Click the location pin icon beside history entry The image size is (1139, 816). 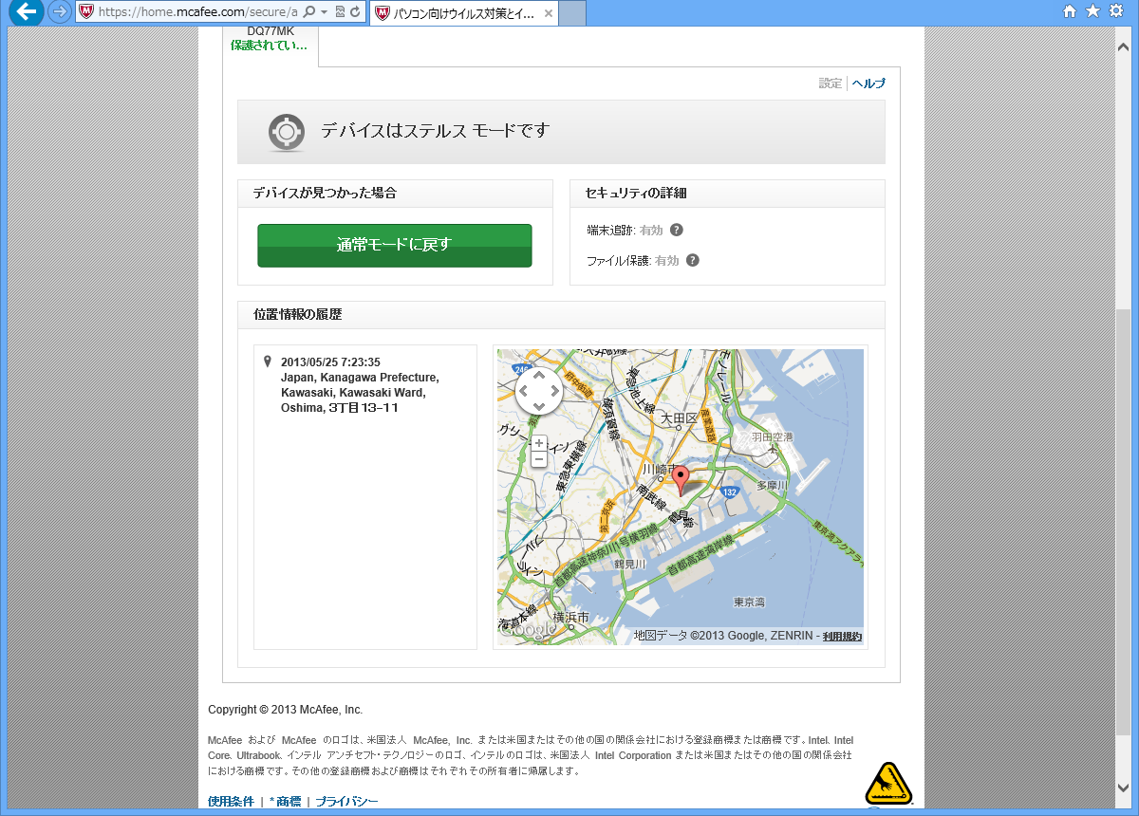268,362
